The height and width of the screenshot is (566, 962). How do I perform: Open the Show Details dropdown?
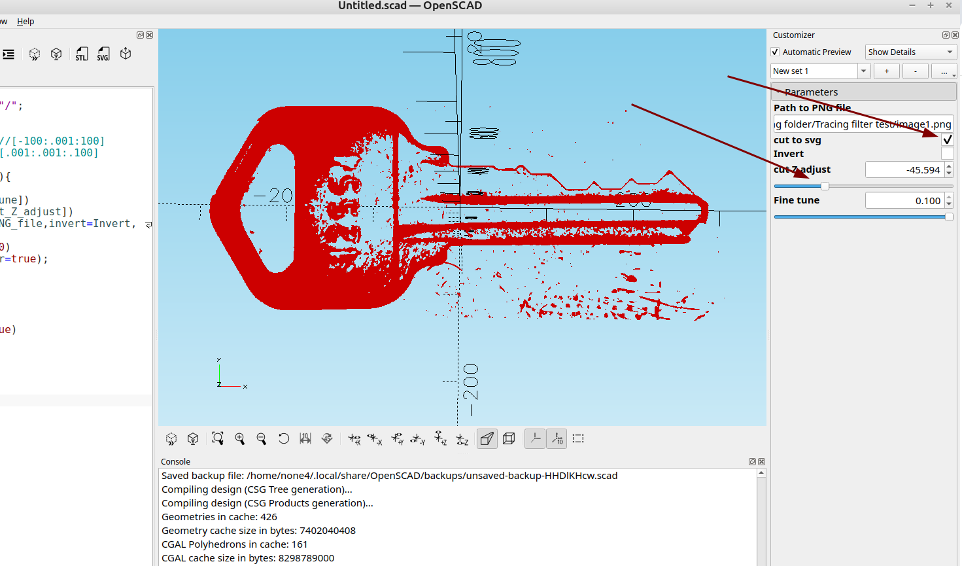[x=910, y=52]
